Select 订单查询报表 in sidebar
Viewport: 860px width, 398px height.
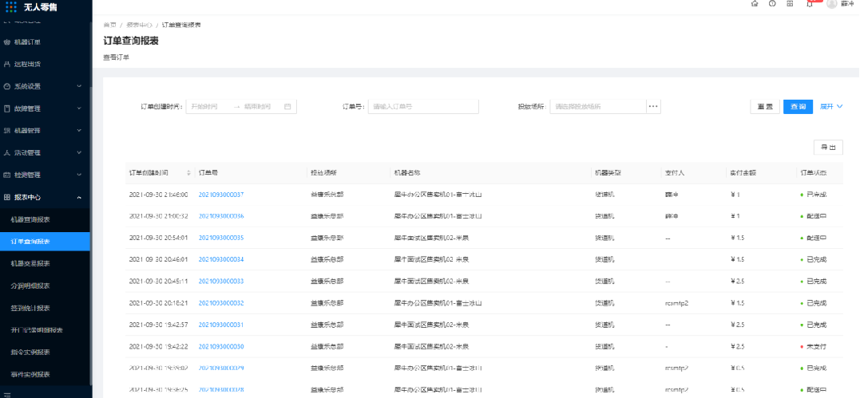click(x=45, y=241)
